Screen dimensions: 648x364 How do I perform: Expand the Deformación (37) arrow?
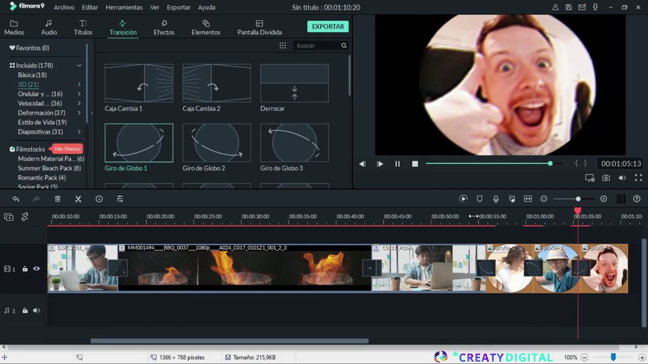(79, 113)
